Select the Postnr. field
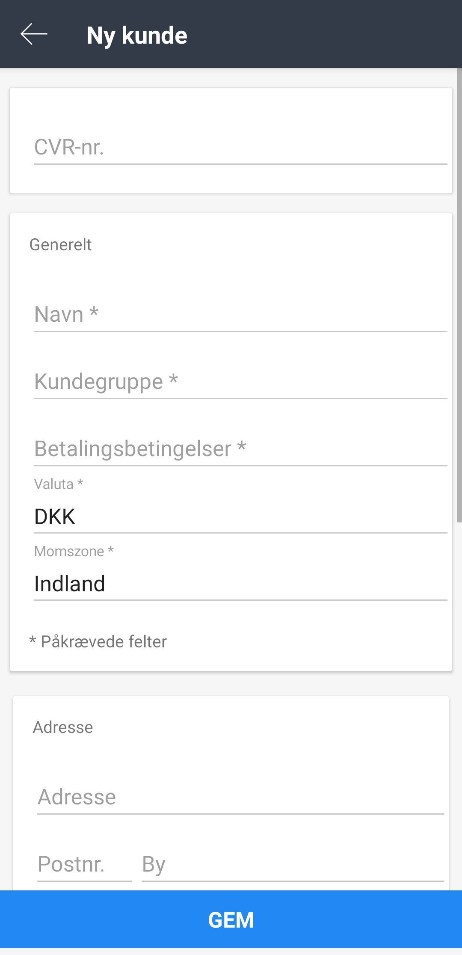Viewport: 462px width, 955px height. point(84,864)
